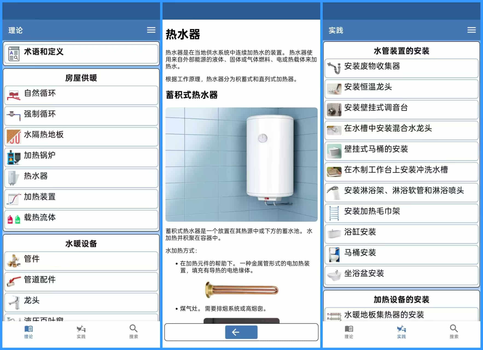Click the 安装加热毛巾架 towel rail icon
The width and height of the screenshot is (483, 350).
pos(334,213)
